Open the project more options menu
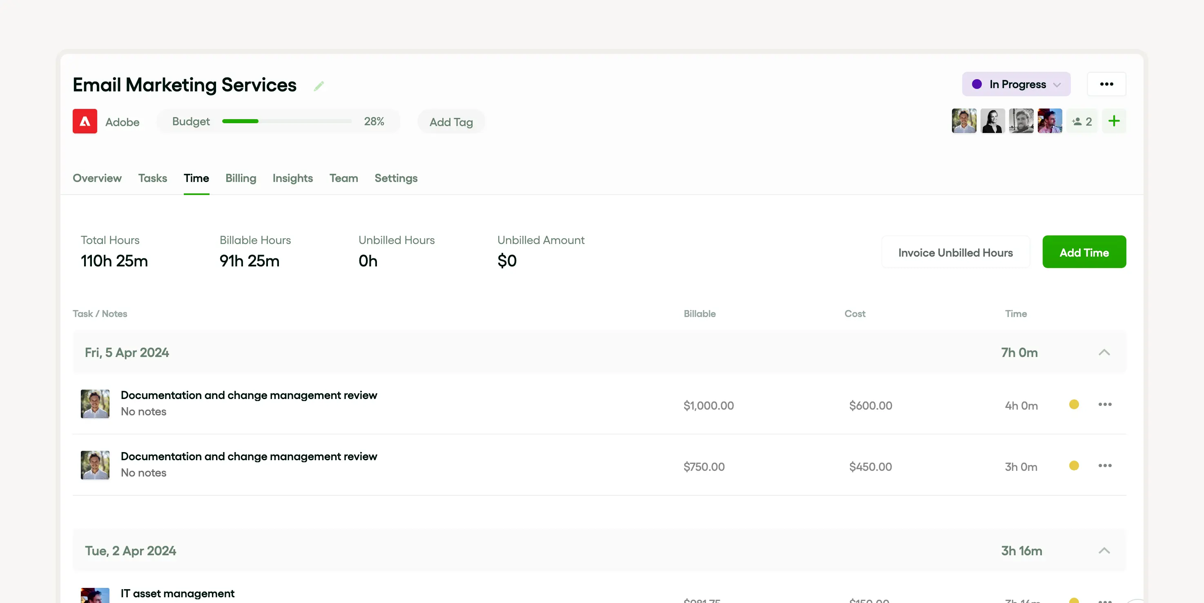Screen dimensions: 1204x603 coord(1106,84)
